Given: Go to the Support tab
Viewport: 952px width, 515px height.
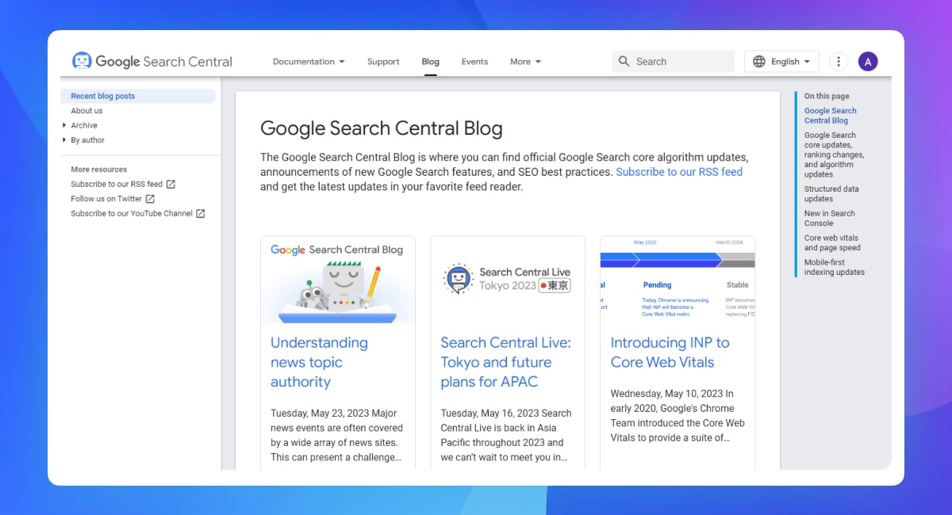Looking at the screenshot, I should pos(383,61).
